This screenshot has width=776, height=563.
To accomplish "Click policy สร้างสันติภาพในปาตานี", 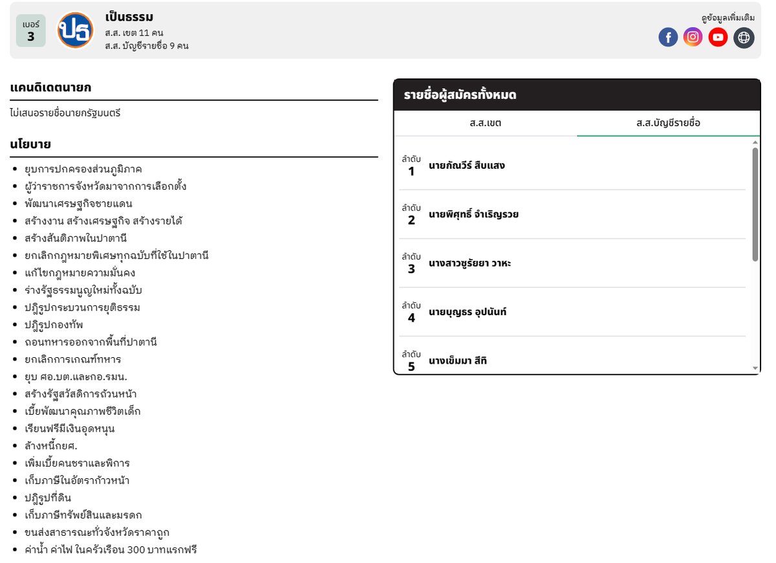I will click(x=75, y=238).
